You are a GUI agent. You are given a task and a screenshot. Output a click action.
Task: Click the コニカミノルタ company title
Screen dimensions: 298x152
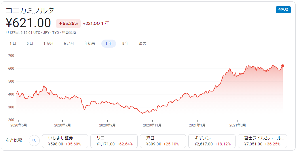pos(30,11)
